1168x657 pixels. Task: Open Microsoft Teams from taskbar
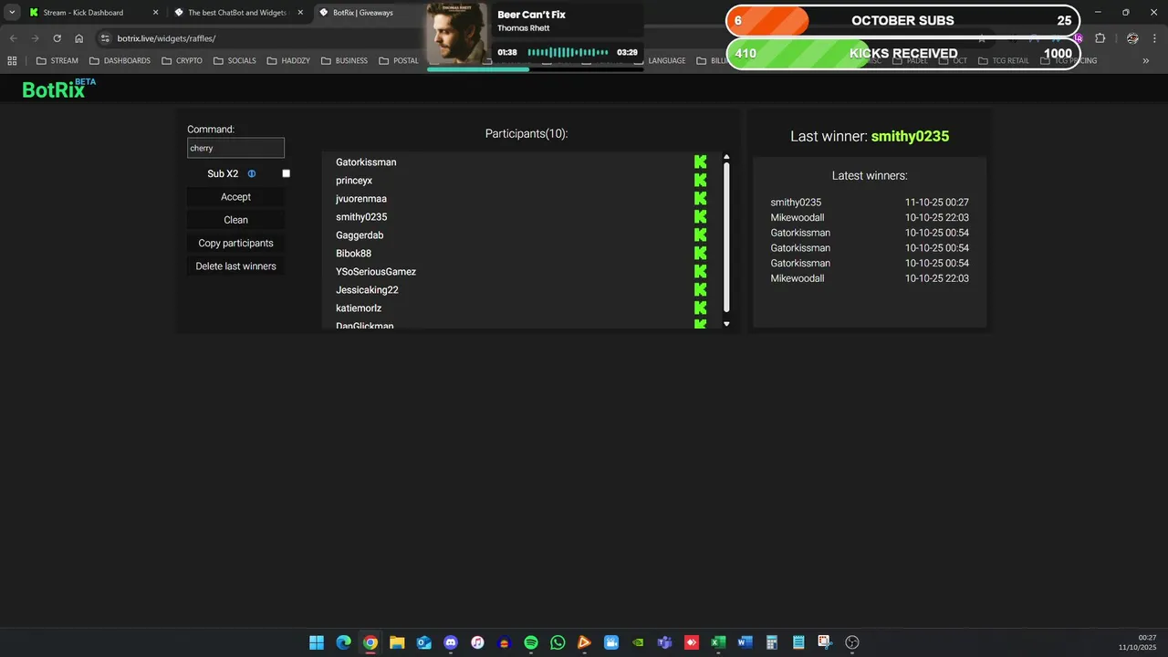tap(665, 642)
